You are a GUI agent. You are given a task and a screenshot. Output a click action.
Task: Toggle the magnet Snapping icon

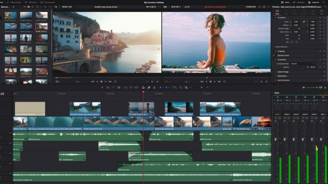pos(143,88)
